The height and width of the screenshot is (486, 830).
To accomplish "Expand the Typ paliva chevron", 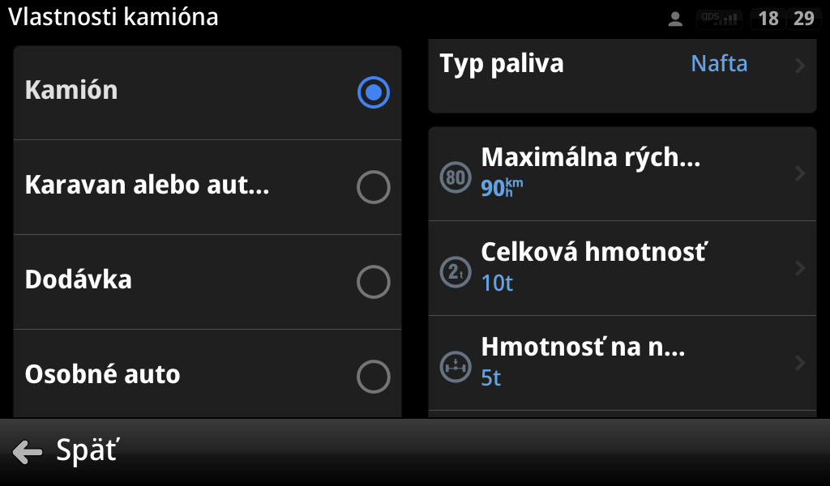I will click(800, 66).
